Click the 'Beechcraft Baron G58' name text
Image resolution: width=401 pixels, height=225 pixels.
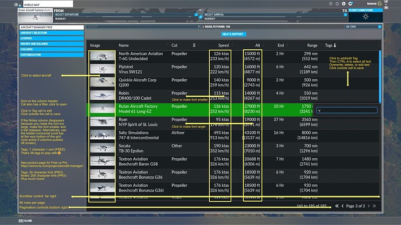(138, 164)
